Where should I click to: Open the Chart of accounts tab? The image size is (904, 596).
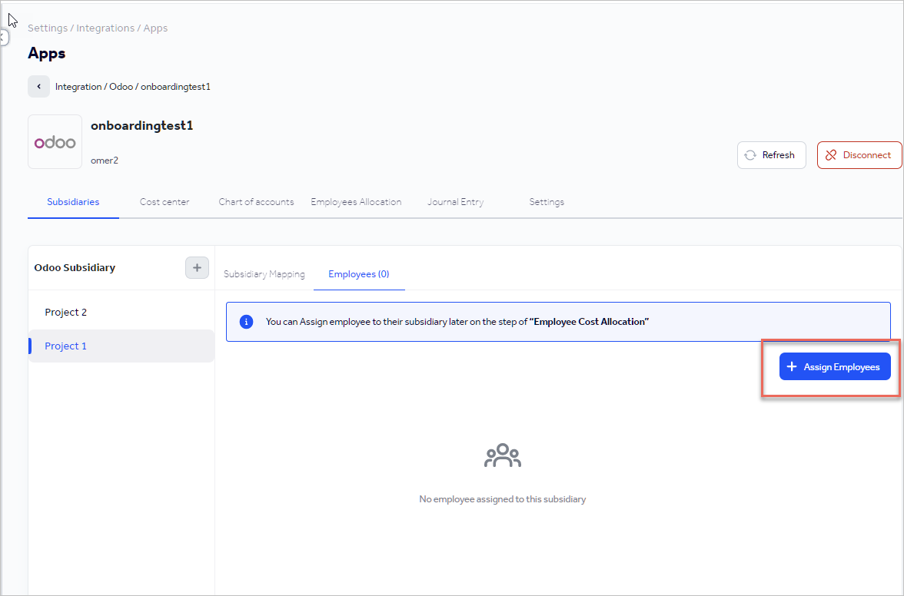(256, 201)
